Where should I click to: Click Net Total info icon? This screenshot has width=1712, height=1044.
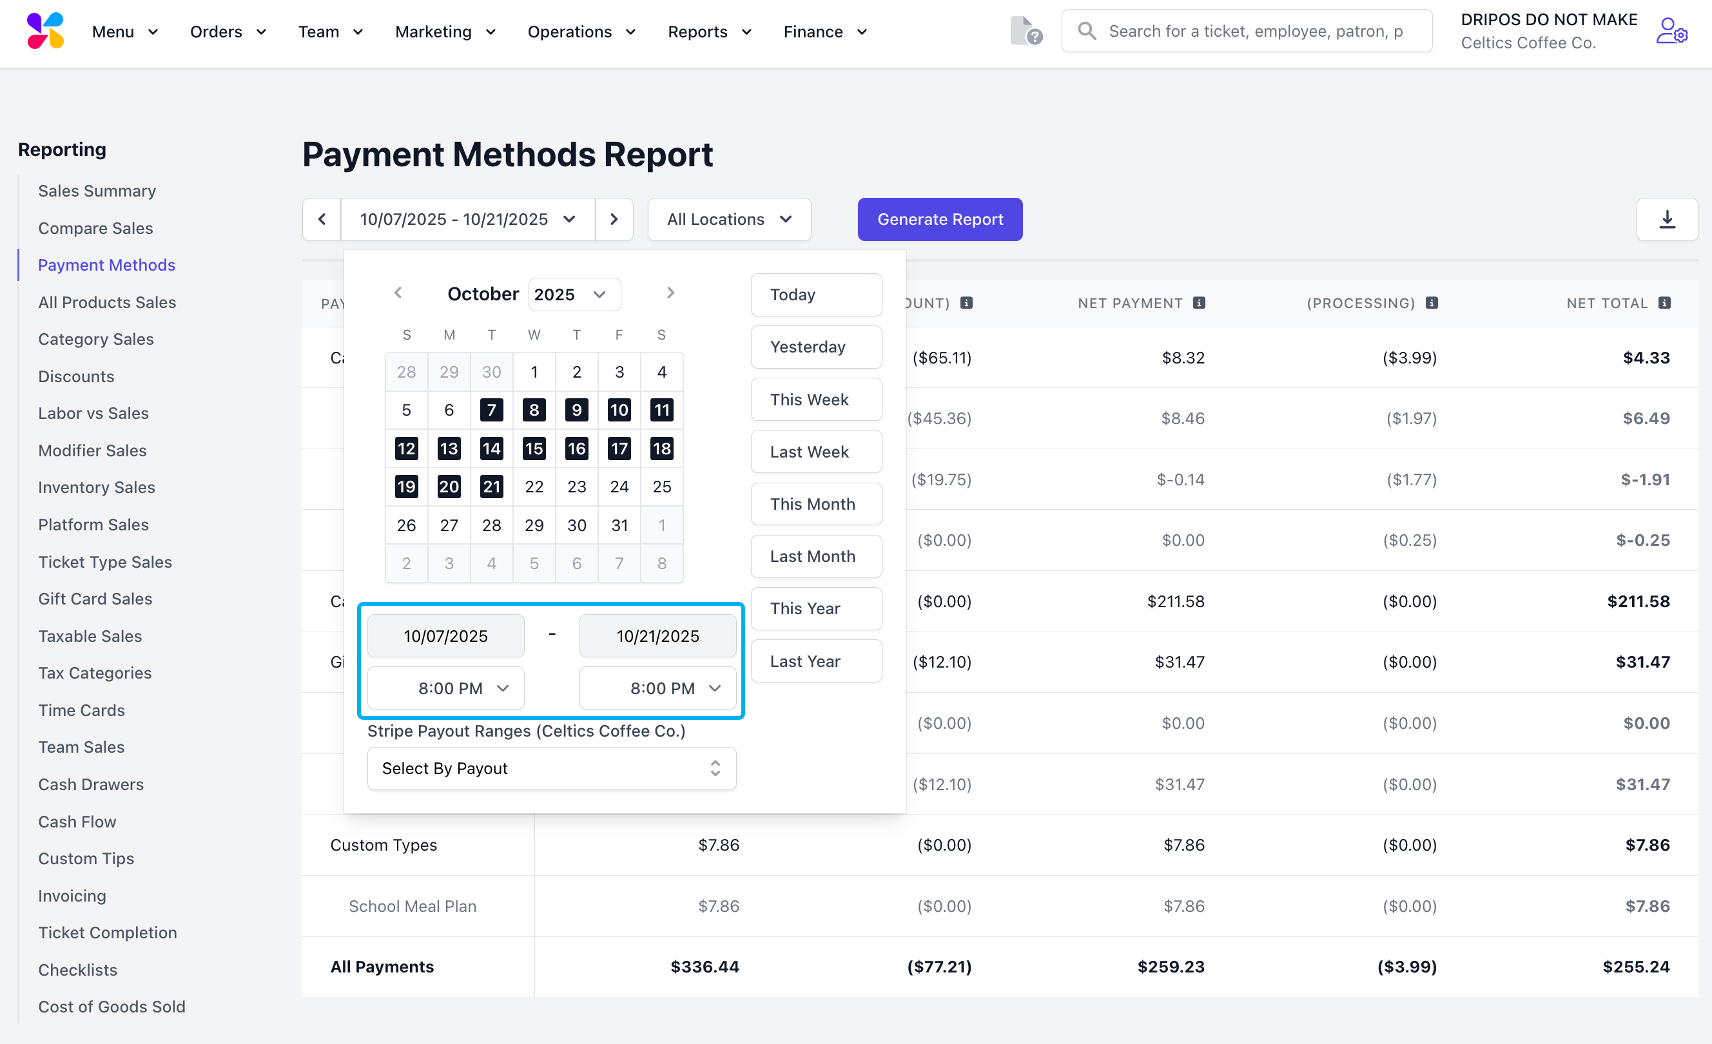tap(1664, 303)
